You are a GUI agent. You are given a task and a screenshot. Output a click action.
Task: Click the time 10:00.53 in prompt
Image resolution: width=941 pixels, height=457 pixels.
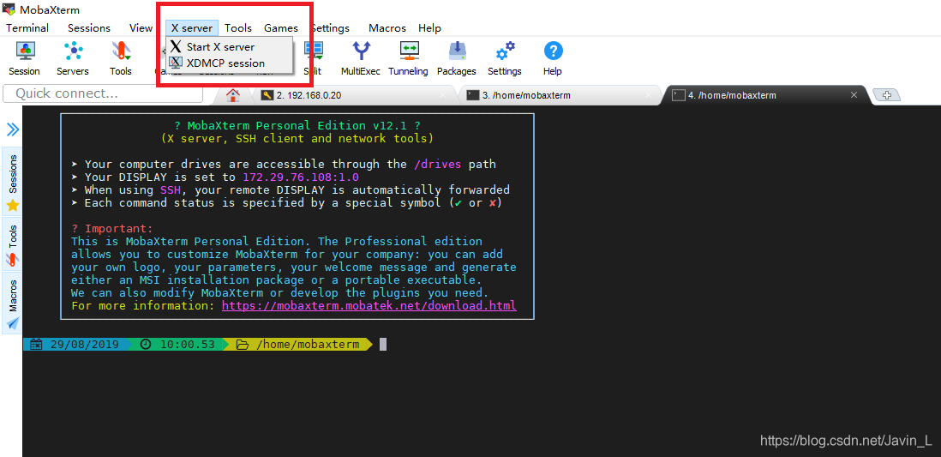(187, 345)
